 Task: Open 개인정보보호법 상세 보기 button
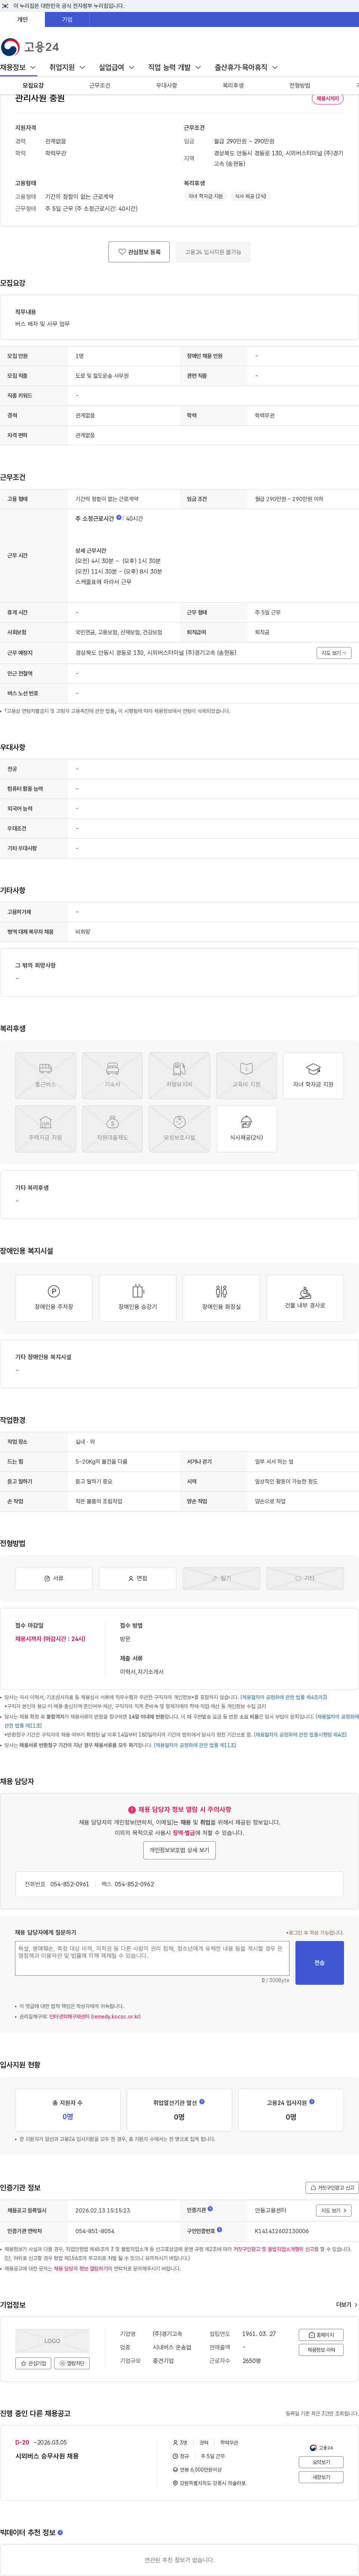tap(179, 1850)
